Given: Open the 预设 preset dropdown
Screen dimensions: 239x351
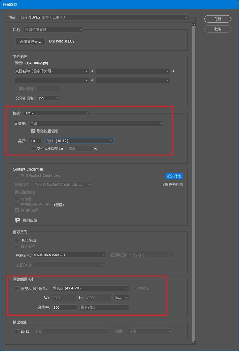Looking at the screenshot, I should pyautogui.click(x=104, y=17).
